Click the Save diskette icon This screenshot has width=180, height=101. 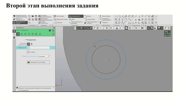tap(36, 16)
